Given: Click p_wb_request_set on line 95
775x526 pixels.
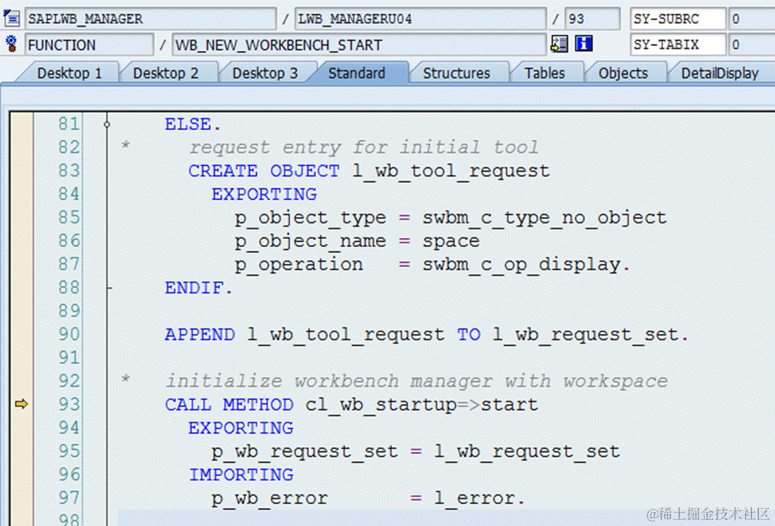Looking at the screenshot, I should point(305,451).
